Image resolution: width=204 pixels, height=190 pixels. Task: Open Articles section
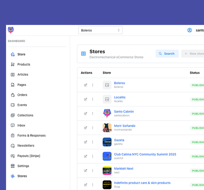[23, 74]
